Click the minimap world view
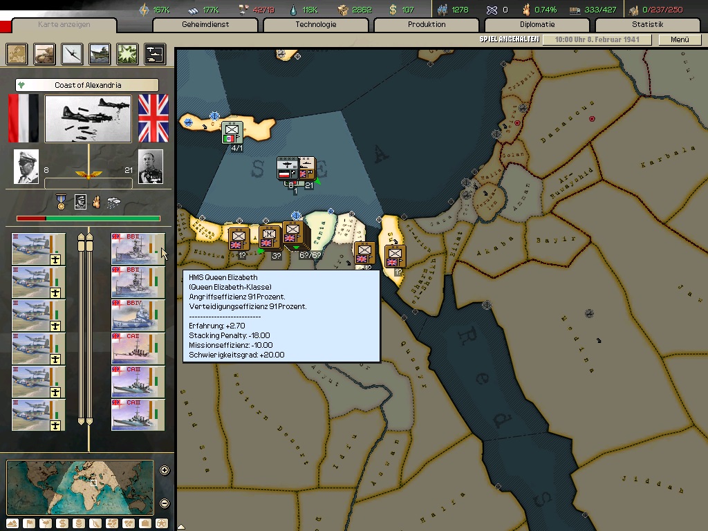Viewport: 708px width, 531px height. [x=80, y=487]
